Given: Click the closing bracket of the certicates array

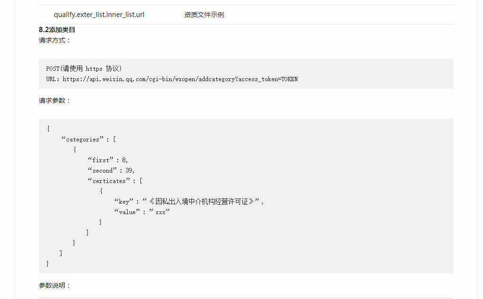Looking at the screenshot, I should [x=87, y=233].
